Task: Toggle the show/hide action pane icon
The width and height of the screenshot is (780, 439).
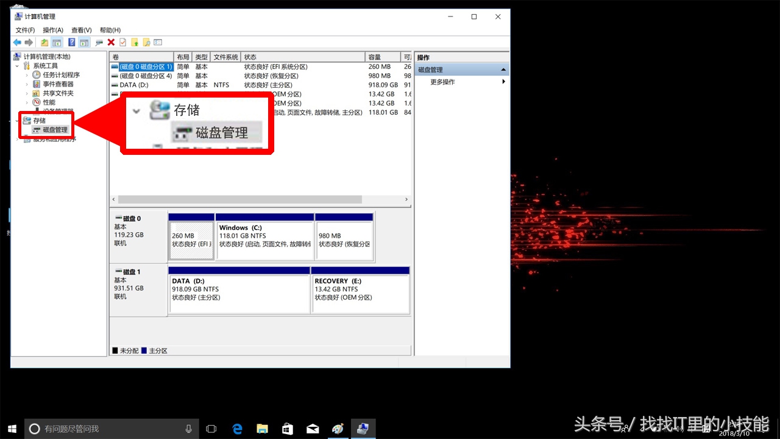Action: pos(83,43)
